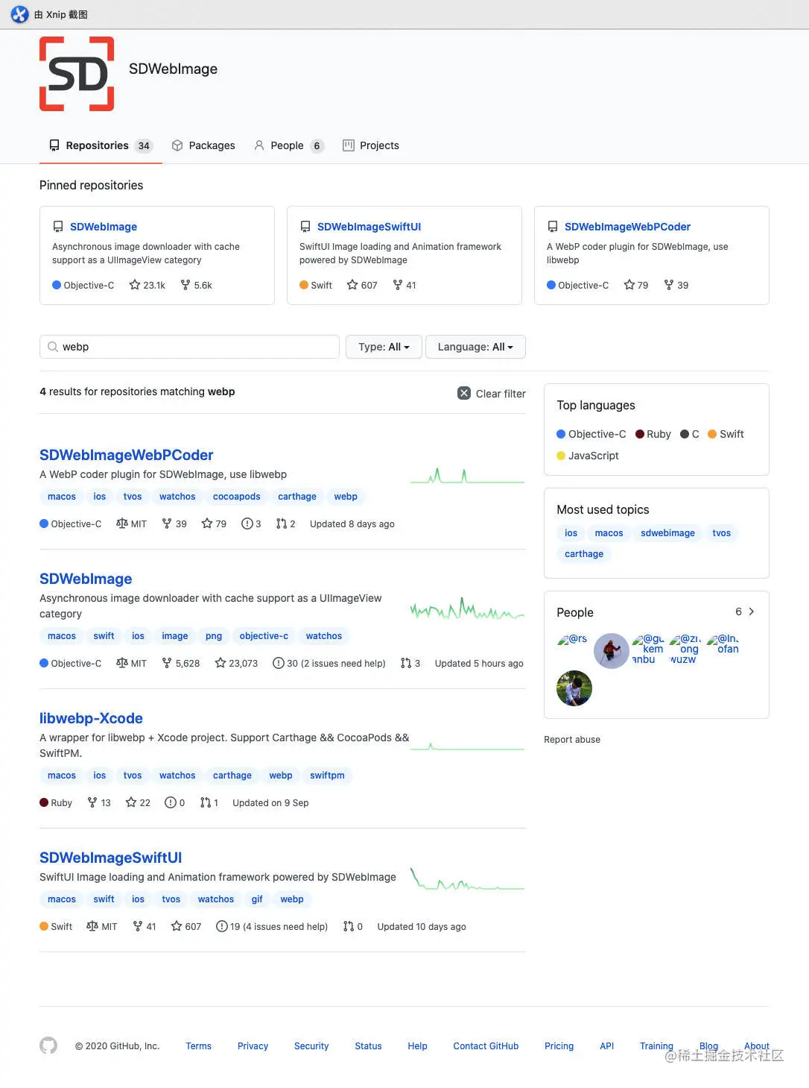This screenshot has height=1088, width=809.
Task: Click 13 forks of libwebp-Xcode
Action: pyautogui.click(x=99, y=802)
